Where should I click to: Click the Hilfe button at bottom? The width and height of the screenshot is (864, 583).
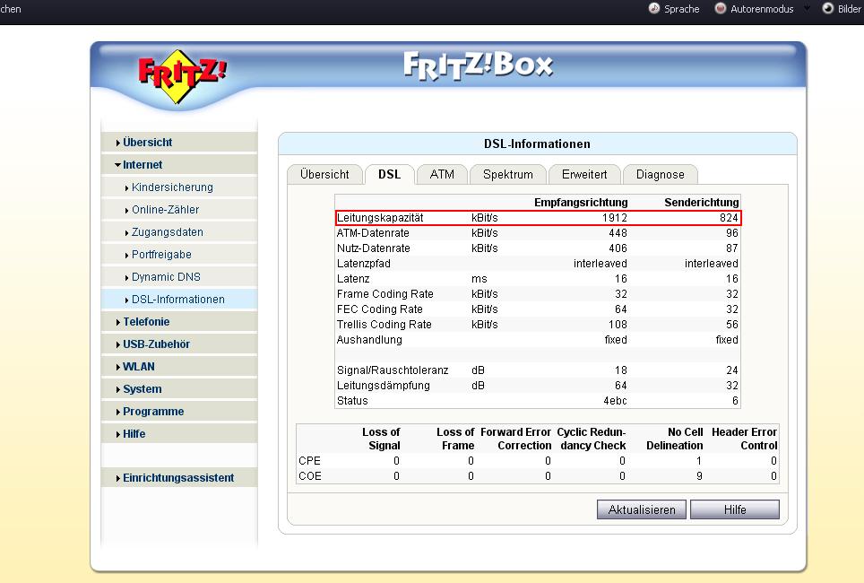pyautogui.click(x=735, y=509)
